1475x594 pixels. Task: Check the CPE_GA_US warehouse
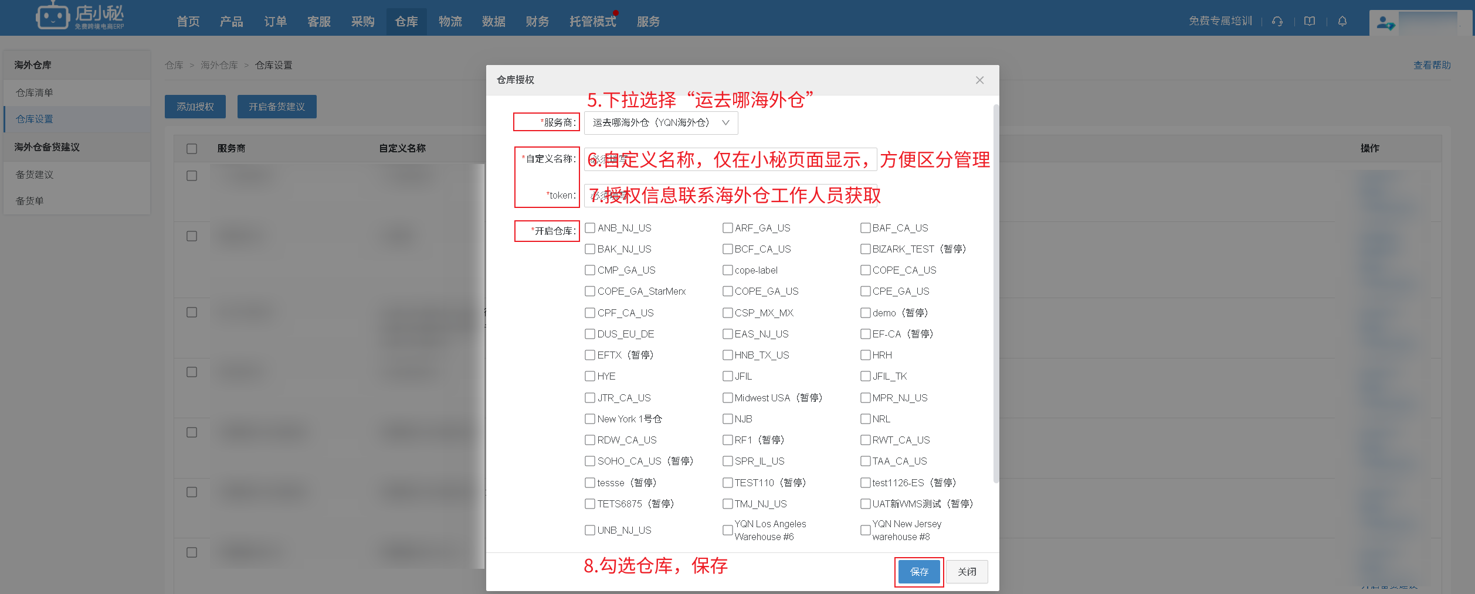pyautogui.click(x=865, y=291)
